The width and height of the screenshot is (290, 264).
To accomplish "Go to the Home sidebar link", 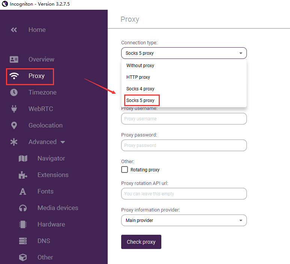I will (x=37, y=30).
